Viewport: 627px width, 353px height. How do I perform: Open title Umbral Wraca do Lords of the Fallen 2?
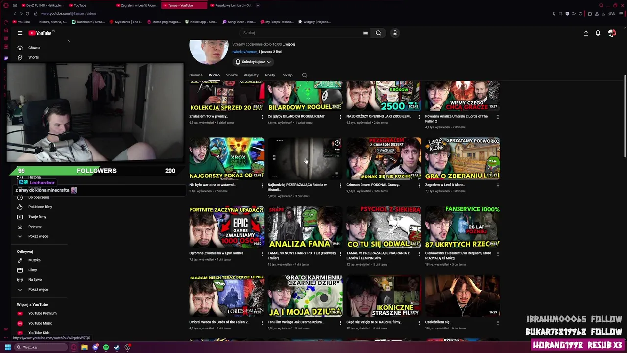point(219,322)
